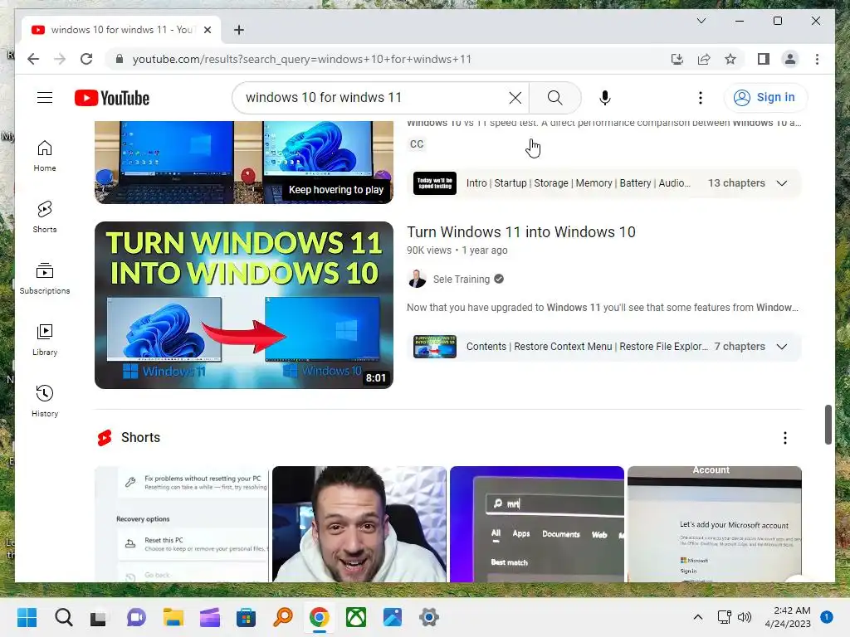Share this page from the address bar
The width and height of the screenshot is (850, 637).
tap(704, 59)
